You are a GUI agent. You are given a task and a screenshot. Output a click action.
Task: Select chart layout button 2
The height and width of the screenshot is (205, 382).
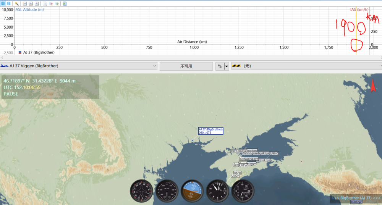click(8, 3)
